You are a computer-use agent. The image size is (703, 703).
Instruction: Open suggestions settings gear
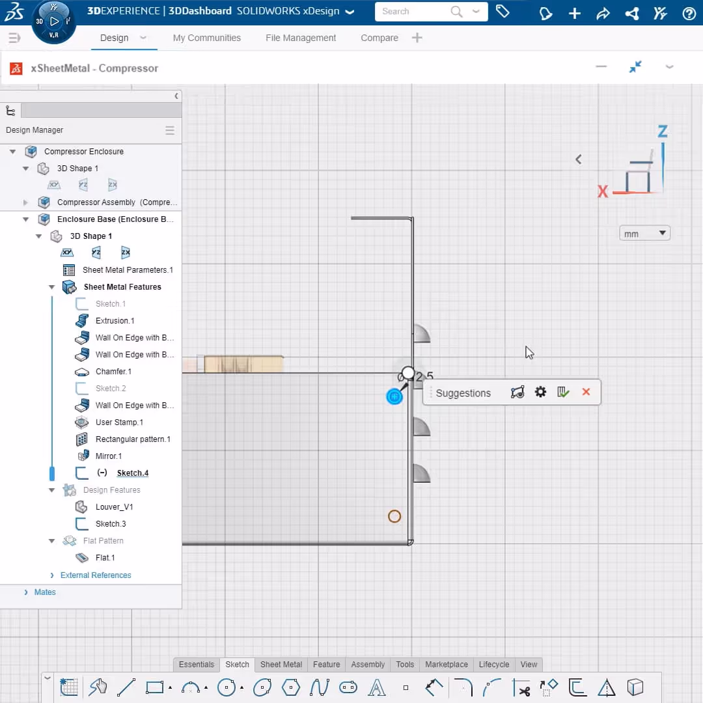click(540, 393)
